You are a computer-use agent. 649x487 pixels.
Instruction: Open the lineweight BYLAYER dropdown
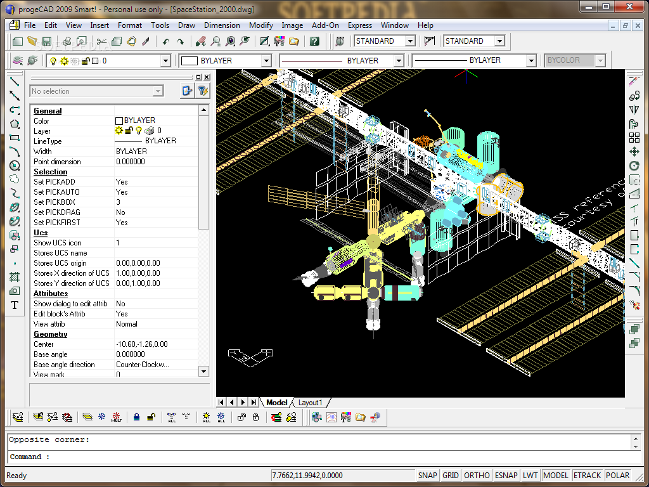[x=531, y=61]
